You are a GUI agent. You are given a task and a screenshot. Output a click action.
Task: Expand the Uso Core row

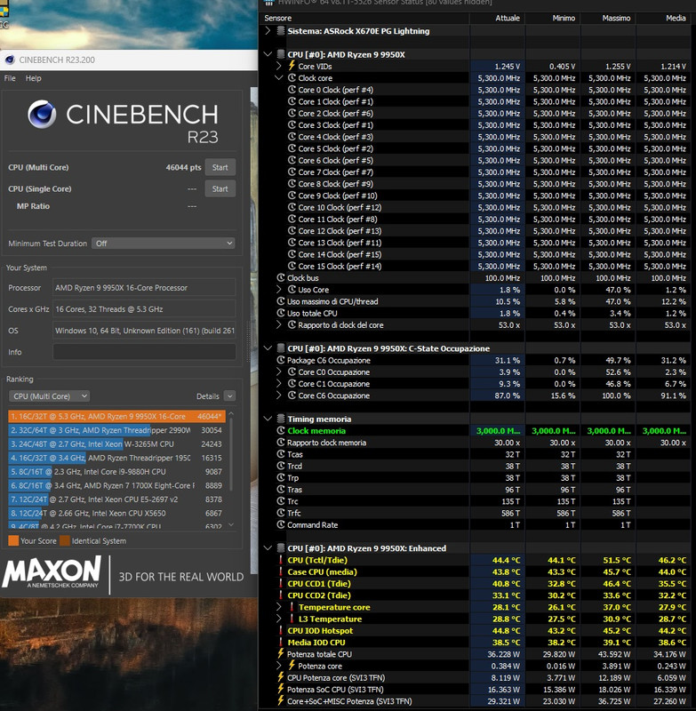(279, 290)
